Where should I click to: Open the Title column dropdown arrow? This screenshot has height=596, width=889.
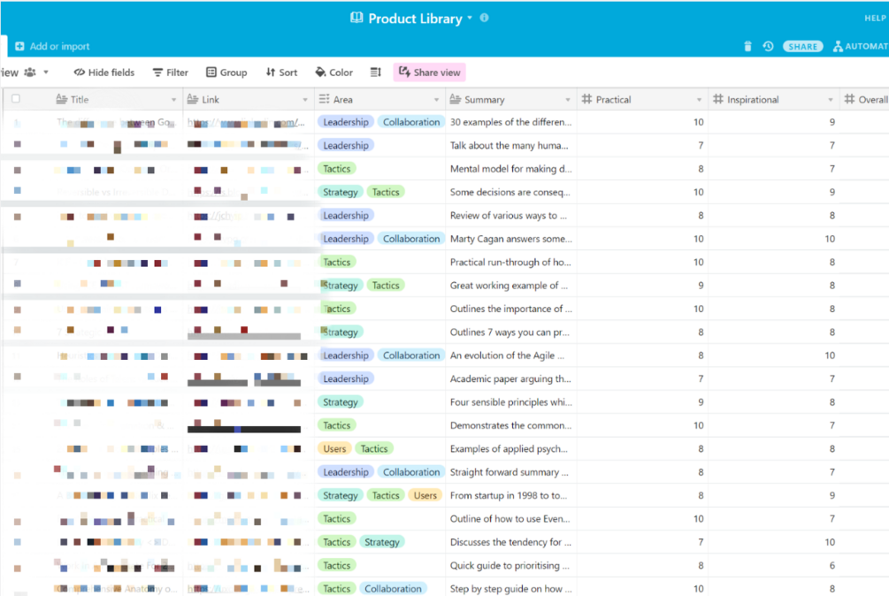(173, 100)
